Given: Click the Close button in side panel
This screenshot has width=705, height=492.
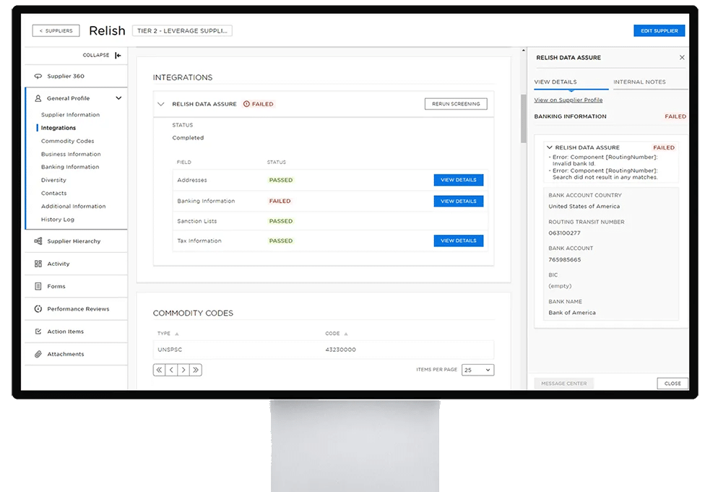Looking at the screenshot, I should [672, 384].
